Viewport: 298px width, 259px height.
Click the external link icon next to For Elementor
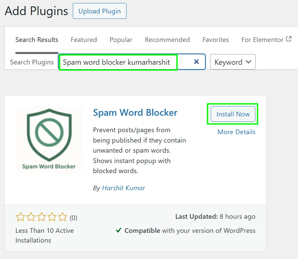(289, 39)
